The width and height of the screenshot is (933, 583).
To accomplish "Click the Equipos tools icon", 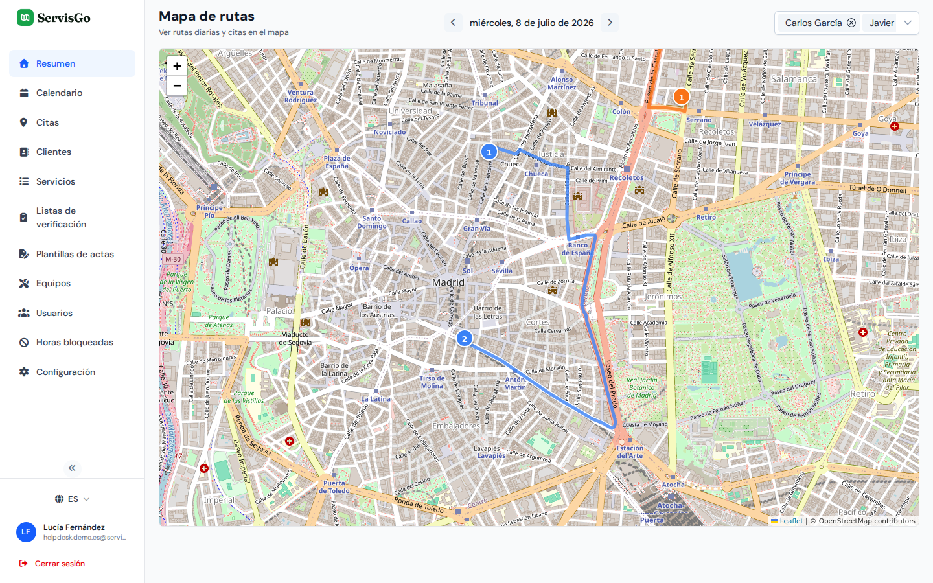I will (x=24, y=283).
